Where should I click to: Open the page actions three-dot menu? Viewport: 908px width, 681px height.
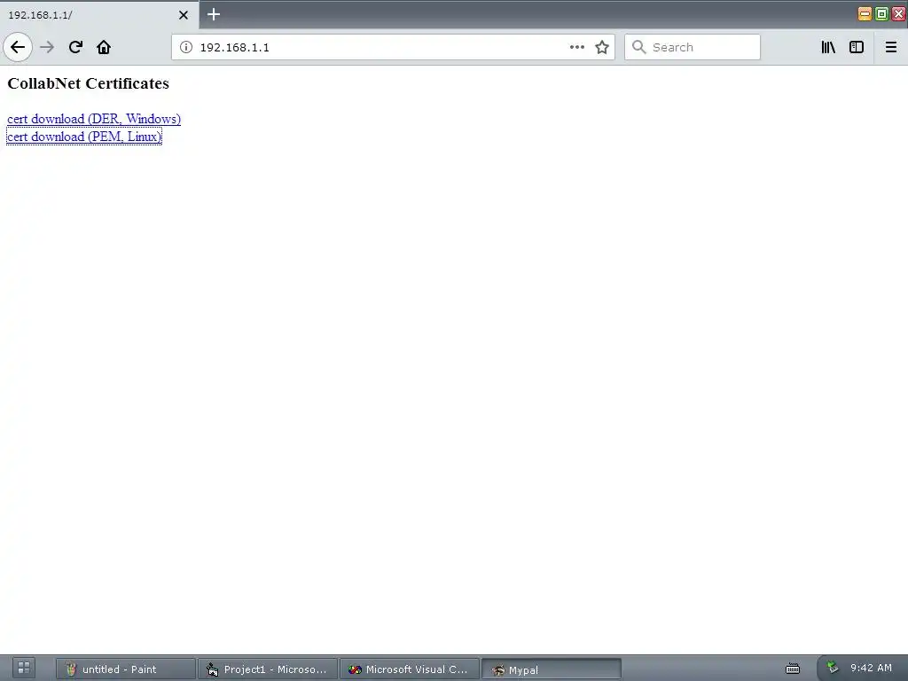576,47
